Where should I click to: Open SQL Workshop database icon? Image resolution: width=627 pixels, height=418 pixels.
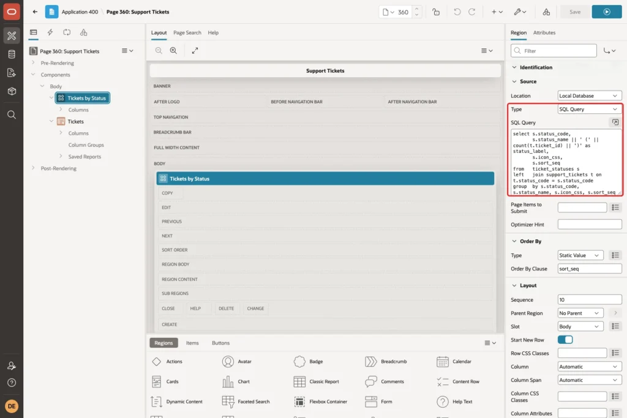coord(12,54)
